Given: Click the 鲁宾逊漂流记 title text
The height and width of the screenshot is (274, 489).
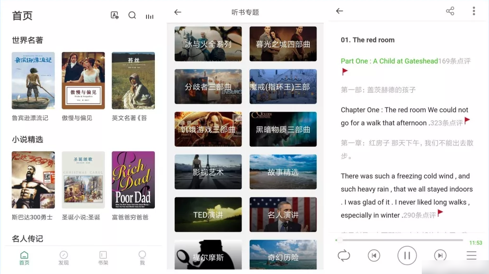Looking at the screenshot, I should 30,118.
